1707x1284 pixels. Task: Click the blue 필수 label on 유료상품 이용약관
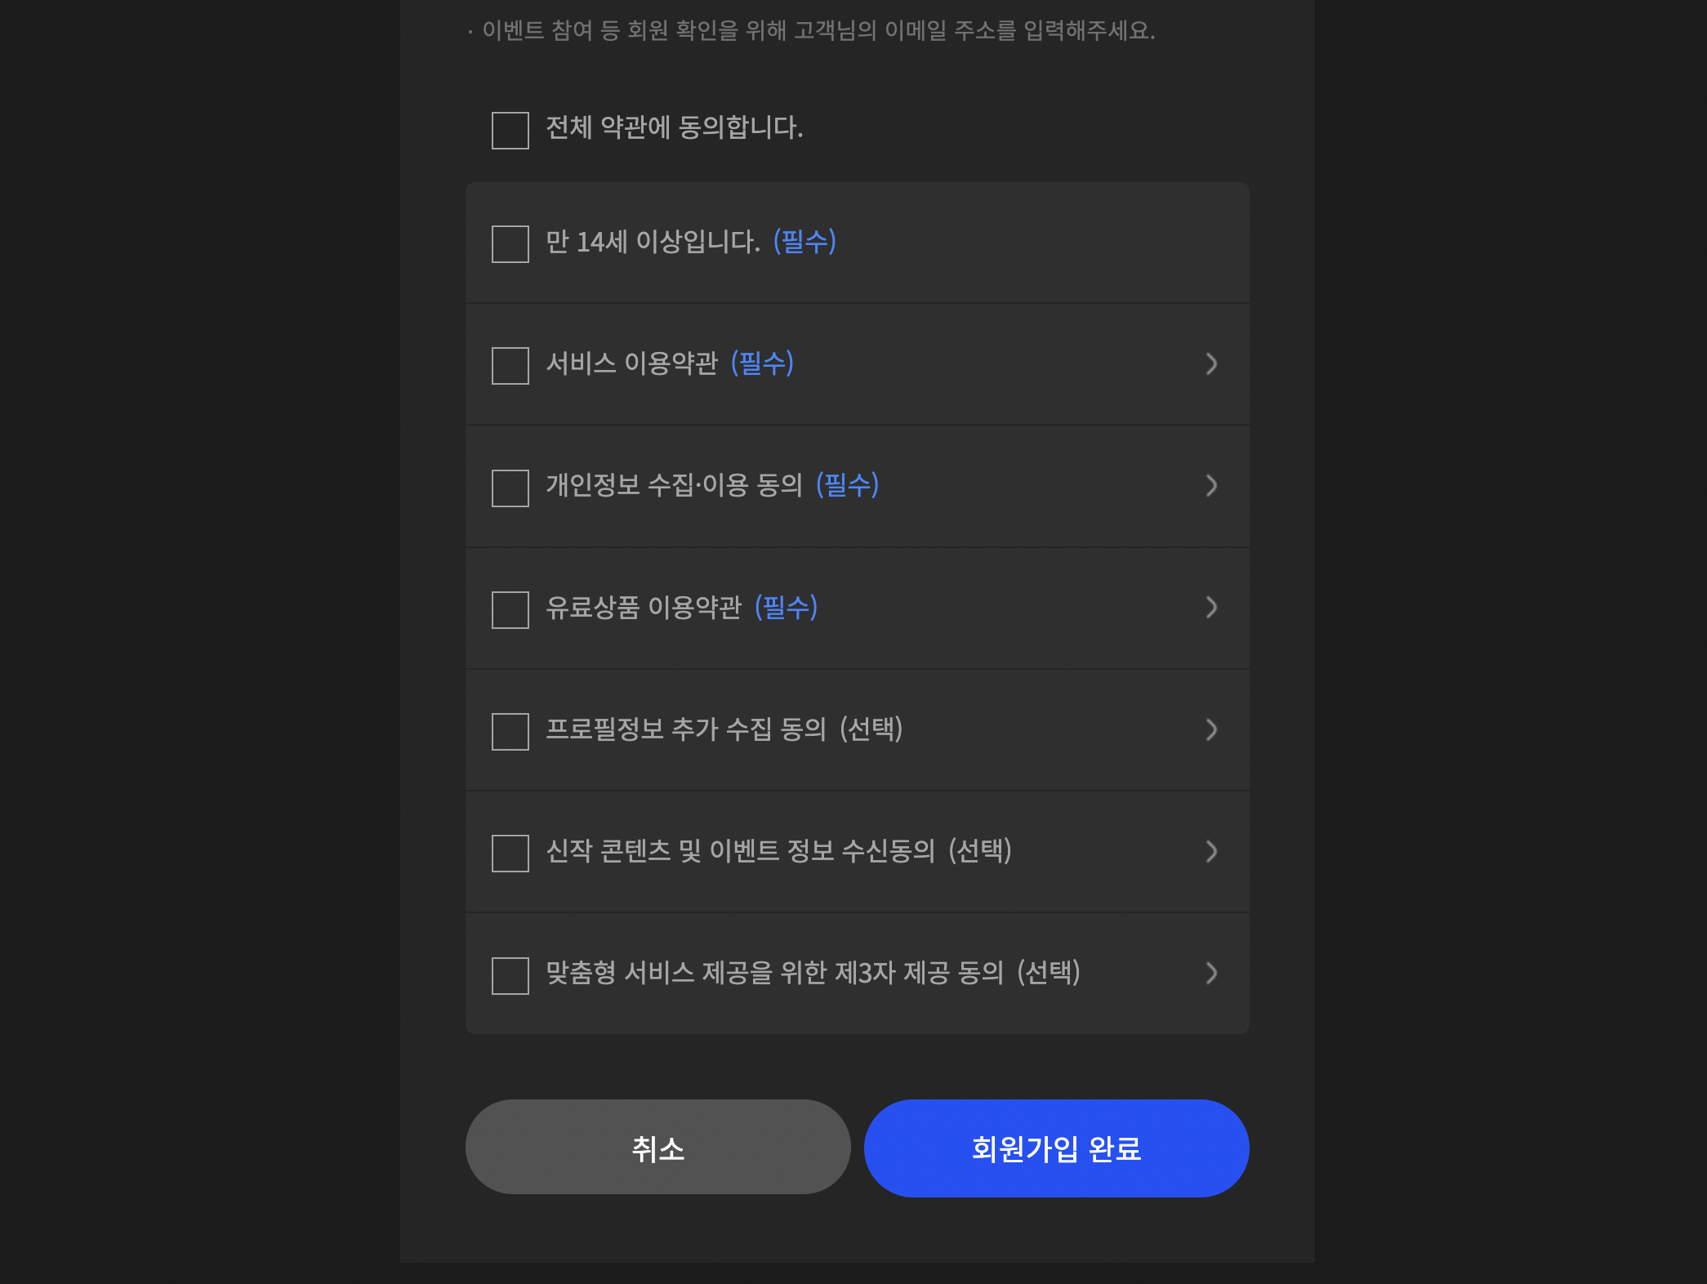(787, 608)
